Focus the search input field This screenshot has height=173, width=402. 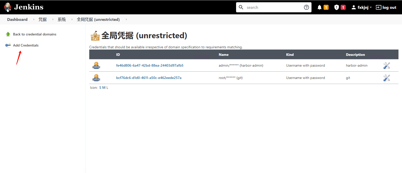point(274,7)
